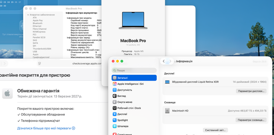This screenshot has width=274, height=135.
Task: Open Шпалера settings pane
Action: tap(134, 126)
